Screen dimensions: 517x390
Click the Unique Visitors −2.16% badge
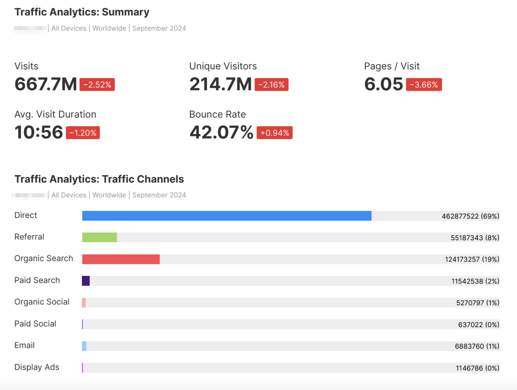[271, 84]
